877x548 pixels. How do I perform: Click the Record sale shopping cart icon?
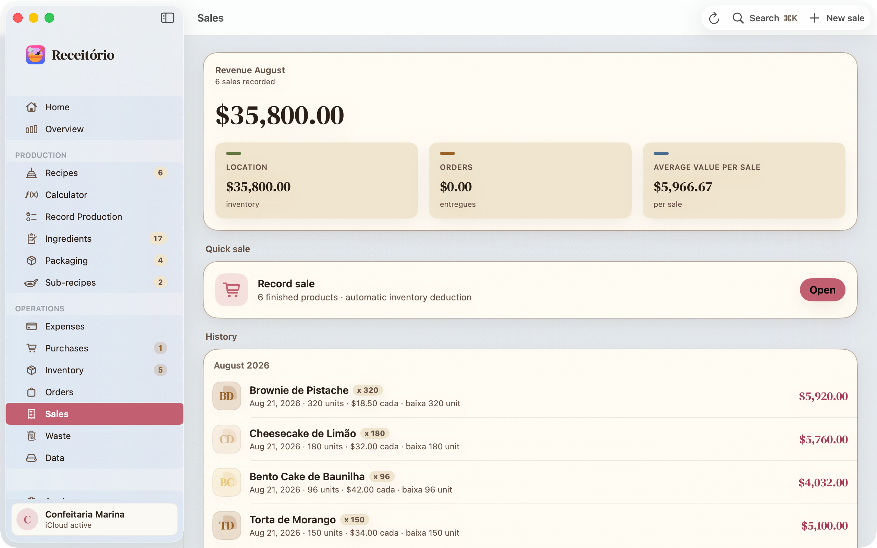tap(232, 290)
